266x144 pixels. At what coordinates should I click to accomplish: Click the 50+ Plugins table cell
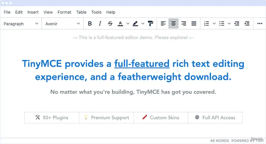[52, 117]
